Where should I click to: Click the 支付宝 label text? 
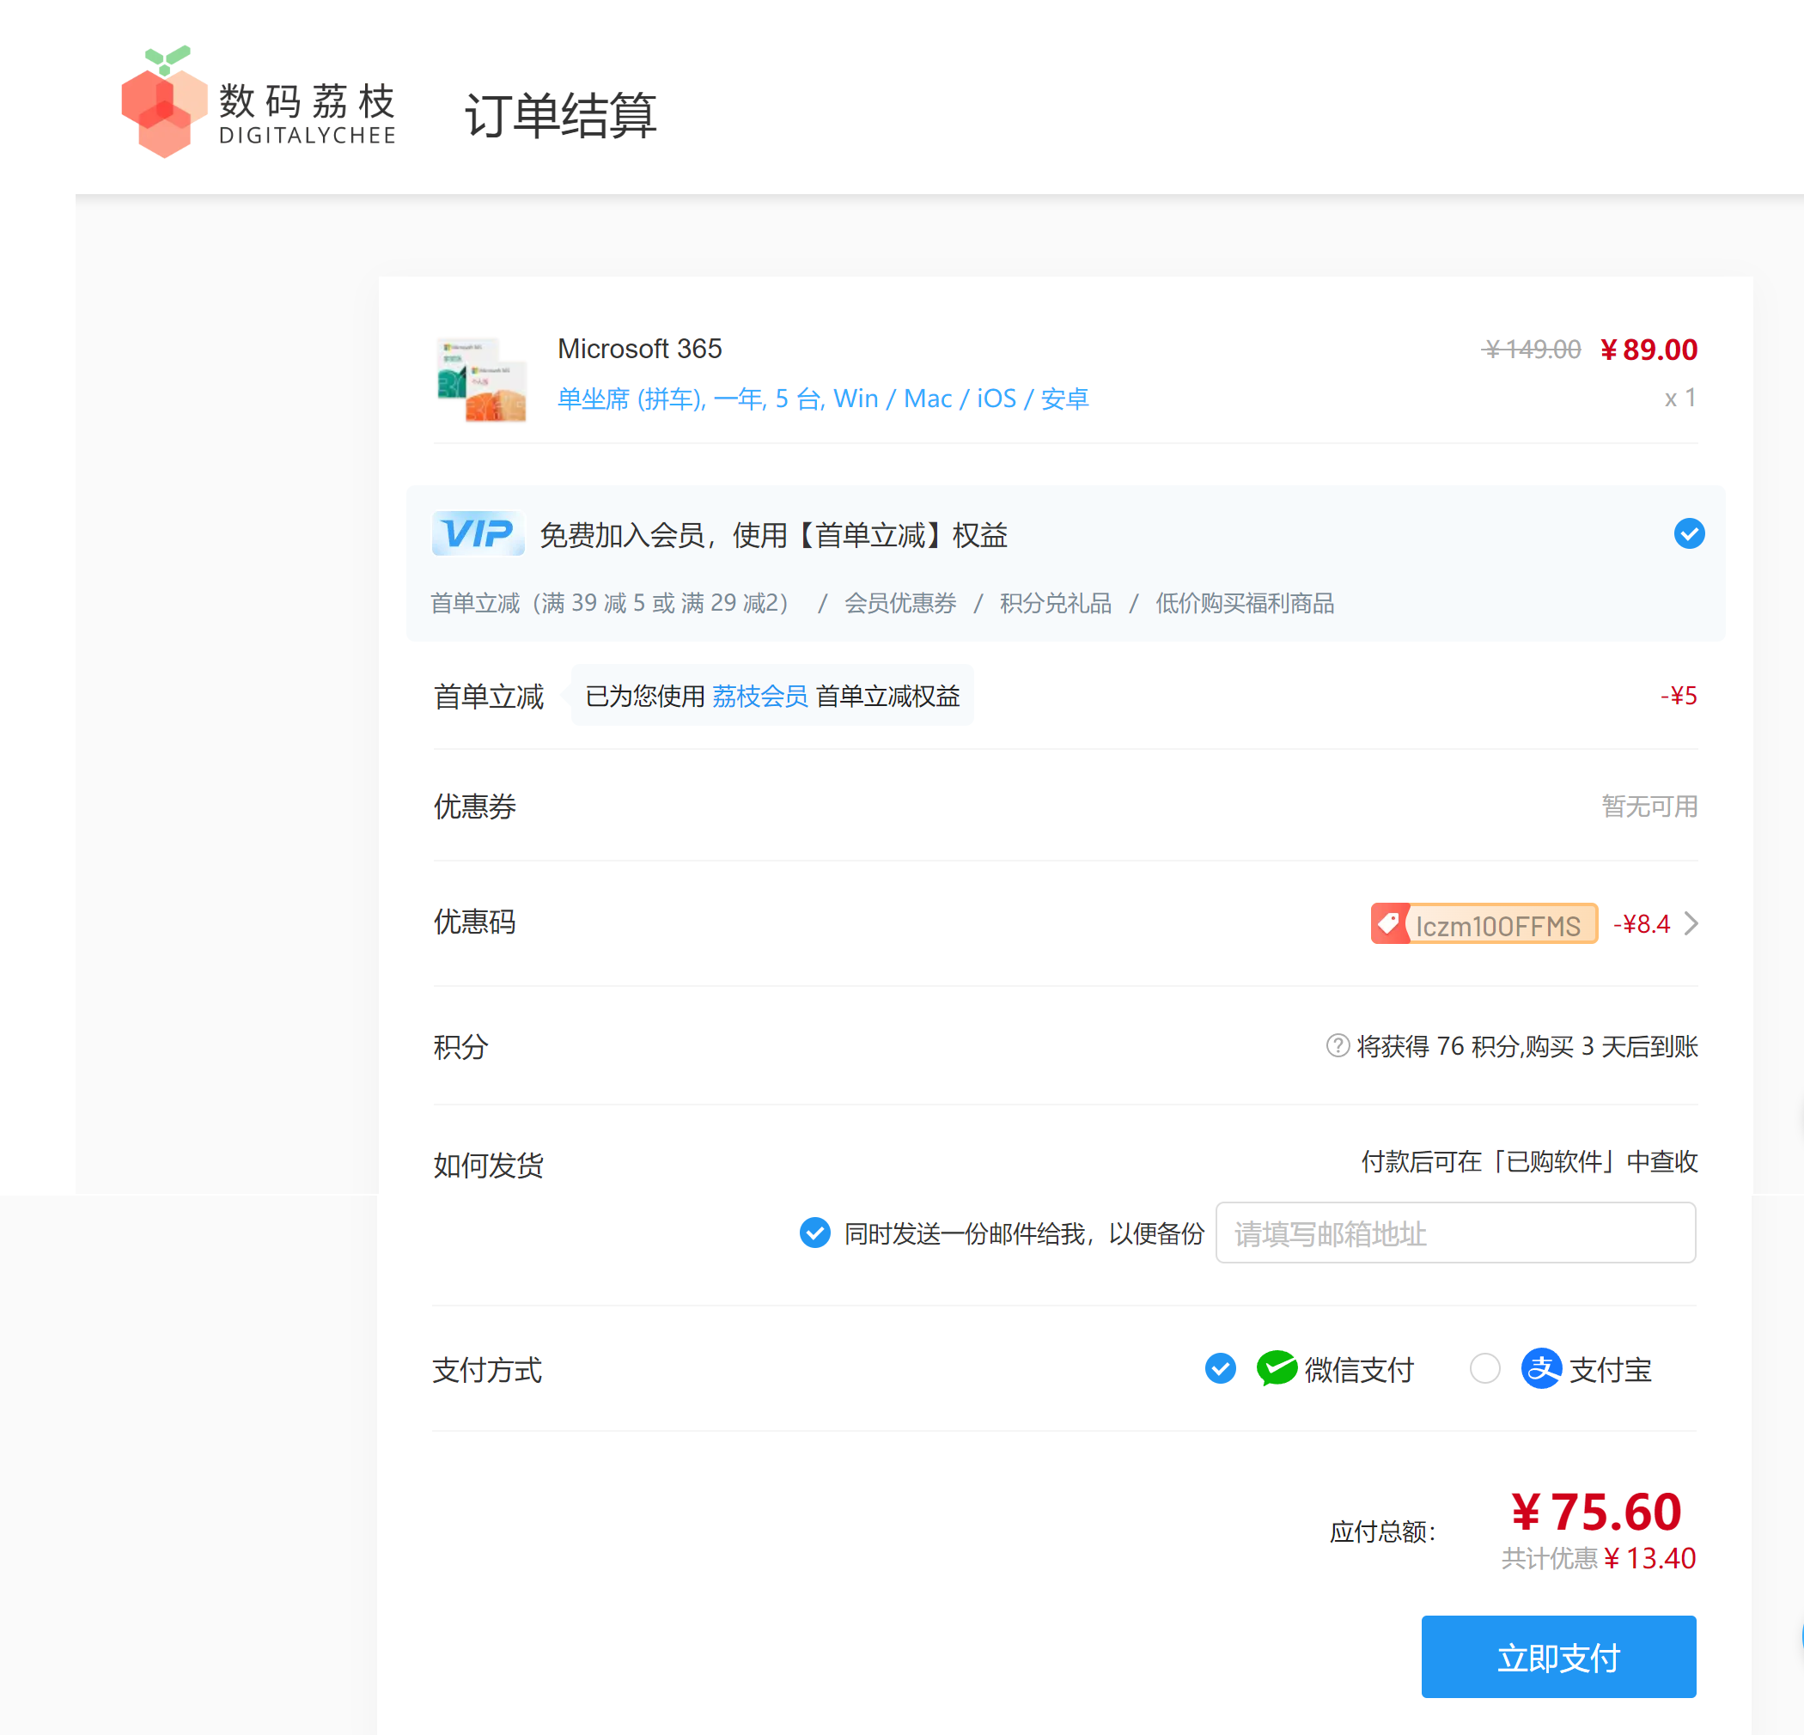1610,1370
